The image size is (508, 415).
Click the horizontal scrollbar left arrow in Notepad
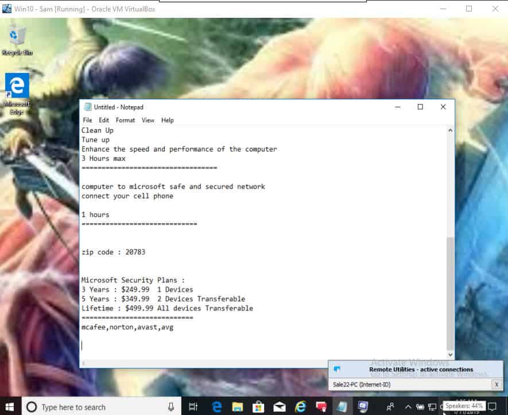84,363
